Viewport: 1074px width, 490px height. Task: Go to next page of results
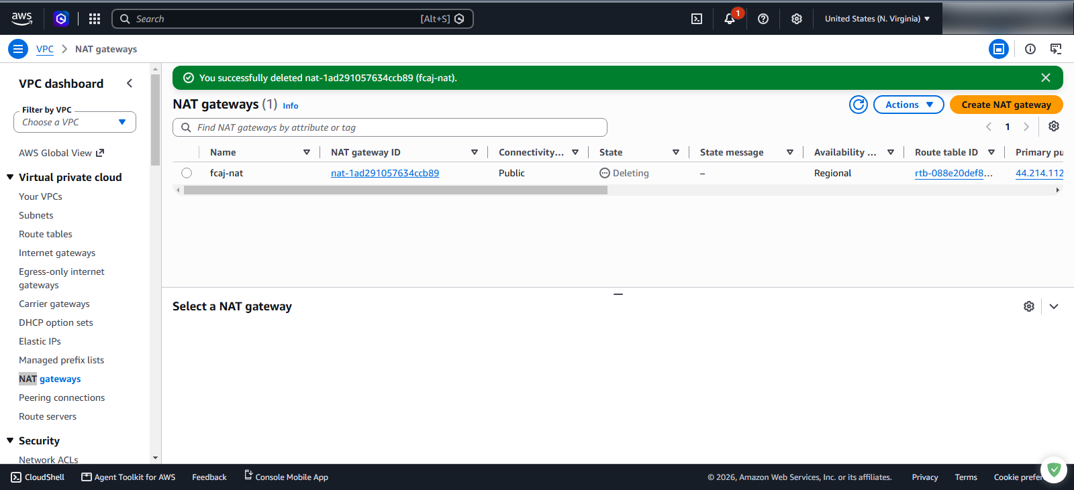1026,127
